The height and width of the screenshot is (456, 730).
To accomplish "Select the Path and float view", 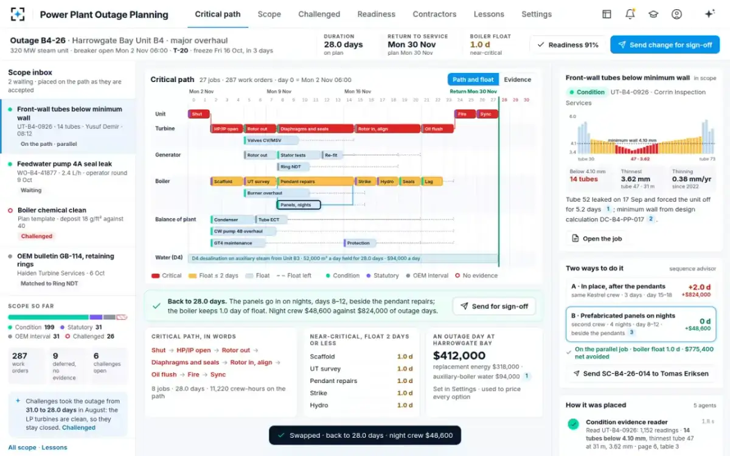I will [x=473, y=80].
